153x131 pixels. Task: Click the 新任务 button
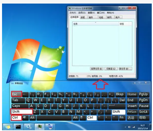[125, 69]
